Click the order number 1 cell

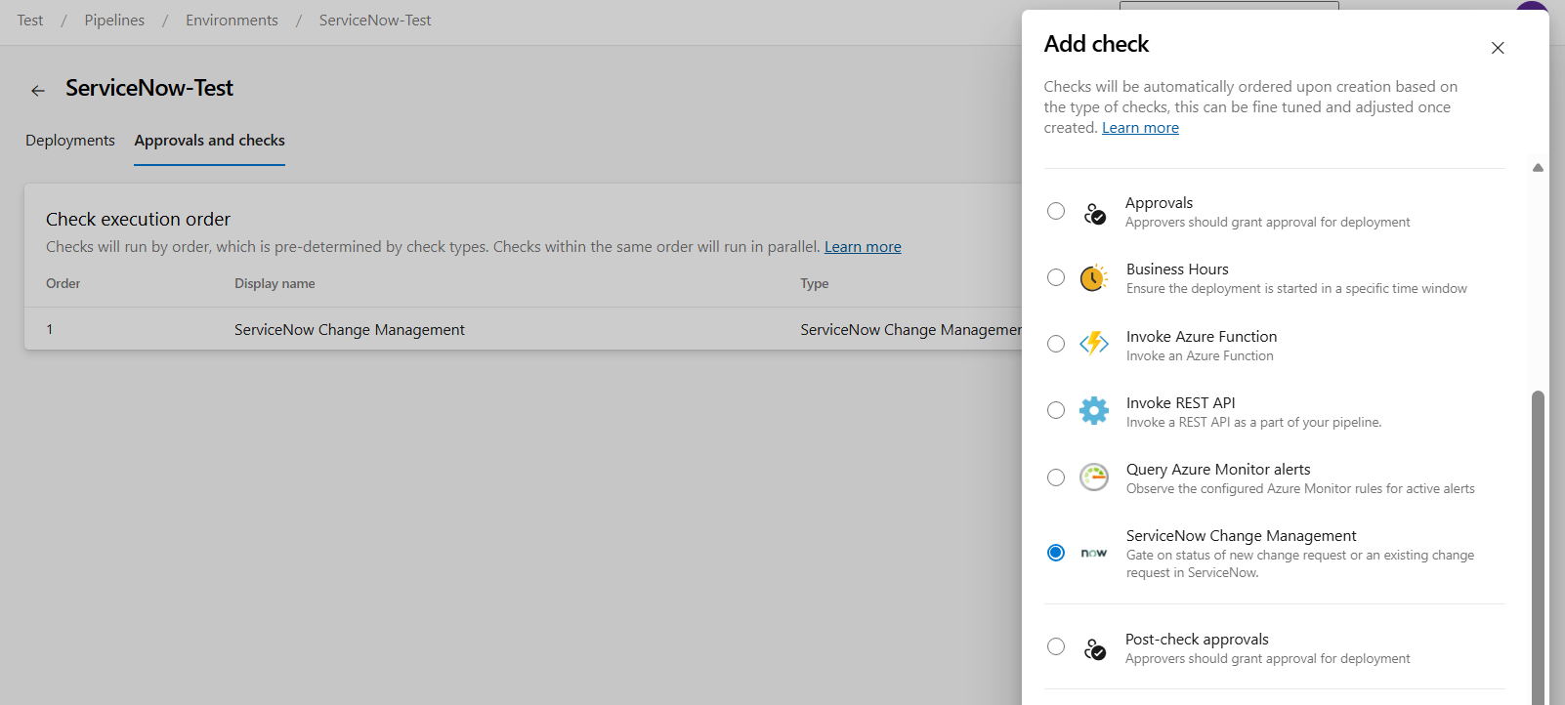pyautogui.click(x=50, y=330)
